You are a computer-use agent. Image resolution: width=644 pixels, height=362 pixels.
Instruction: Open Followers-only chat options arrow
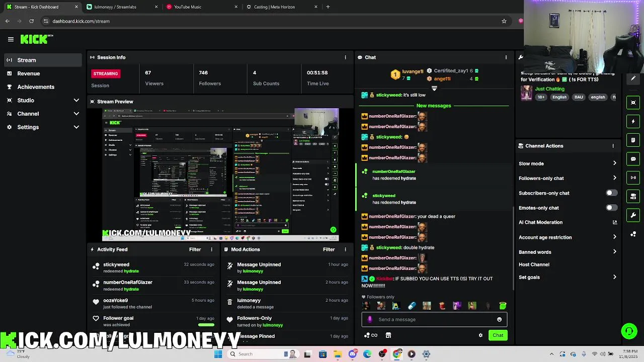point(614,178)
